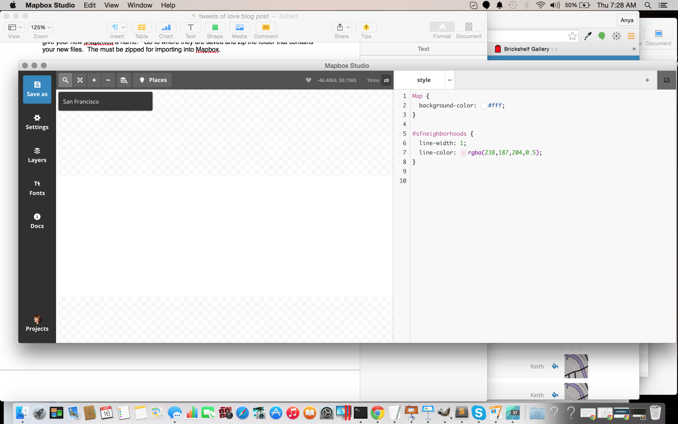Open the Window menu in menu bar

[x=140, y=5]
